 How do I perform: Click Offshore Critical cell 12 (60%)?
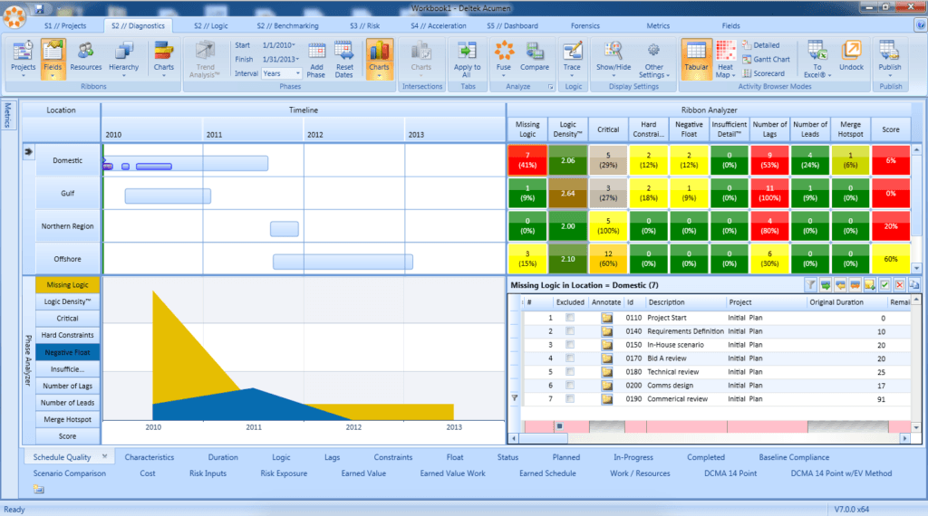608,259
